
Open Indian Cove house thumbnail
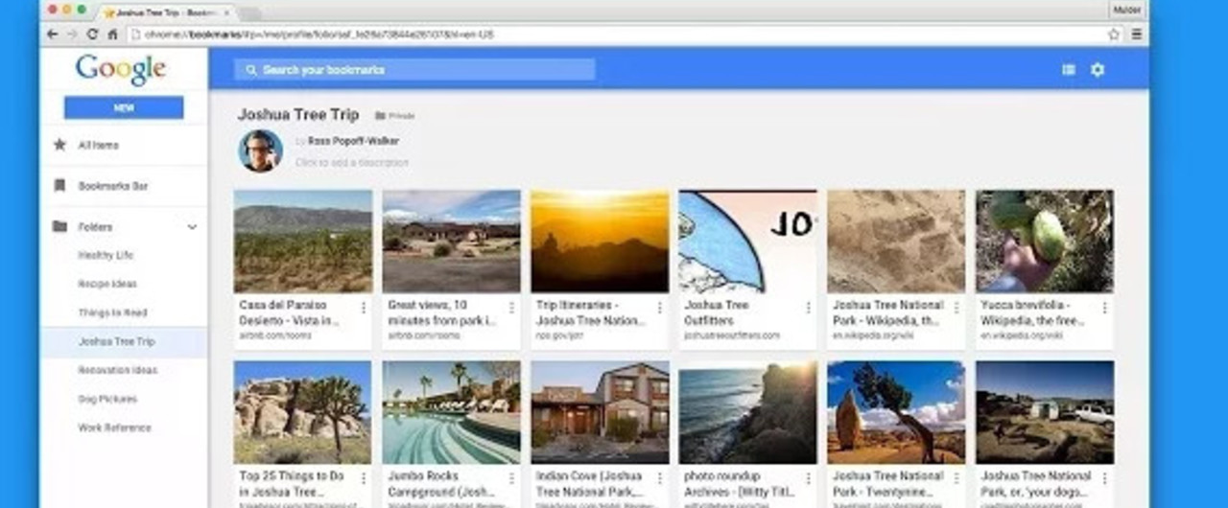tap(600, 412)
